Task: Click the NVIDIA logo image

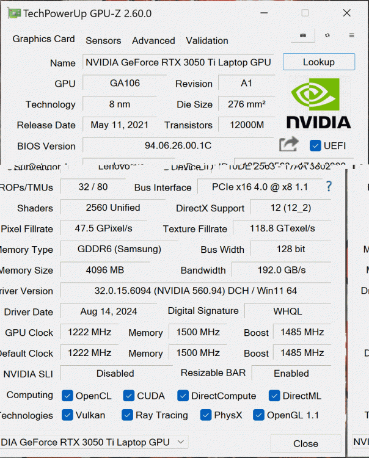Action: pos(318,104)
